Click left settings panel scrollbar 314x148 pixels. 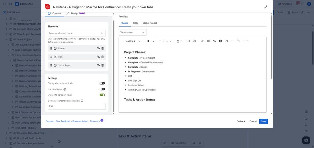click(114, 66)
